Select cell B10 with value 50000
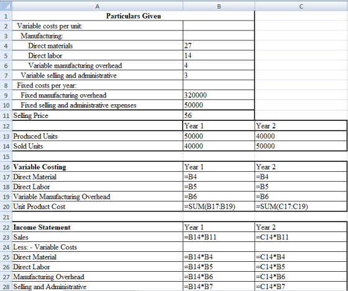This screenshot has width=348, height=291. point(219,105)
